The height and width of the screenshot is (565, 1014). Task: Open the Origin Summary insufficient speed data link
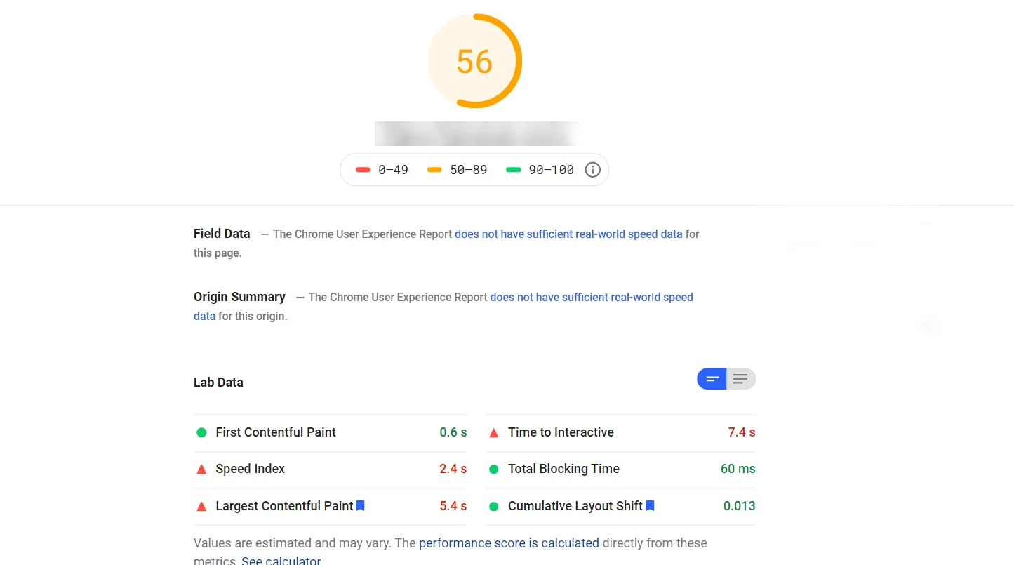(x=591, y=298)
